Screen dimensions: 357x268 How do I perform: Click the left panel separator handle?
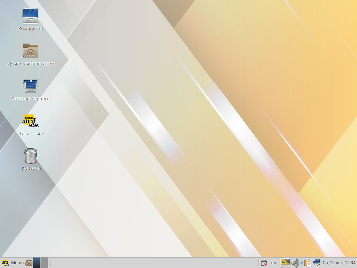(x=50, y=263)
